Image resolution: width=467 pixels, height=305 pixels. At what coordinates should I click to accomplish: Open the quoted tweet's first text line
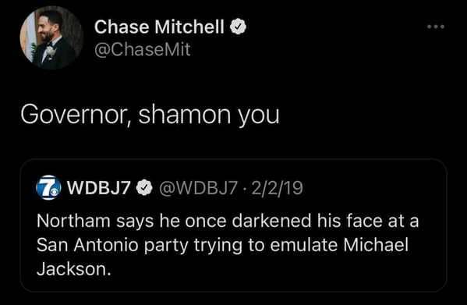coord(228,222)
